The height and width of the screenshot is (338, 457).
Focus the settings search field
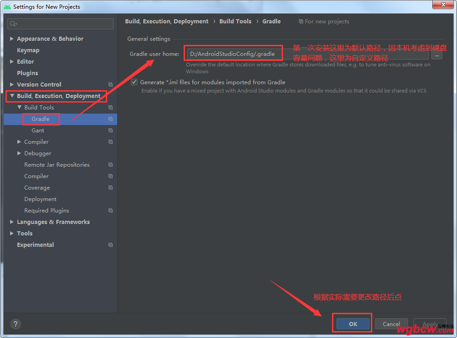[60, 24]
